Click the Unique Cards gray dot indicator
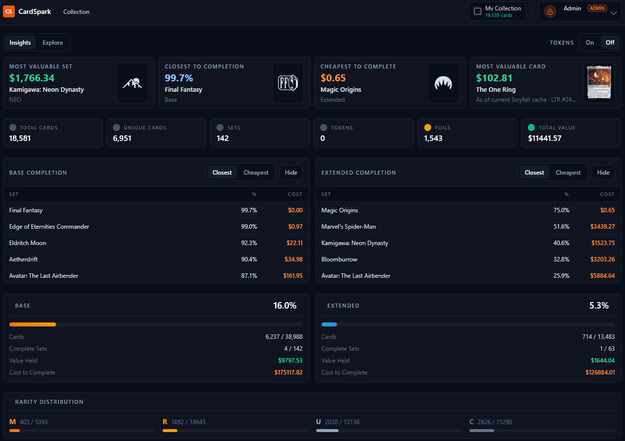 point(116,127)
